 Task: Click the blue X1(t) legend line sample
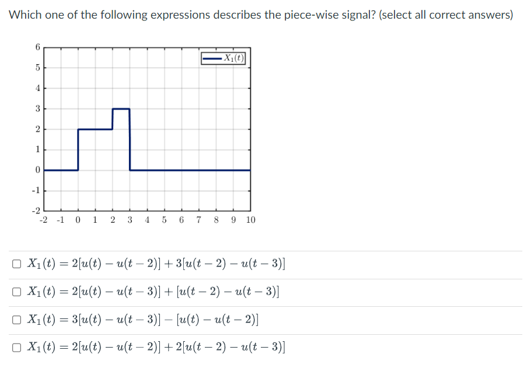[211, 58]
